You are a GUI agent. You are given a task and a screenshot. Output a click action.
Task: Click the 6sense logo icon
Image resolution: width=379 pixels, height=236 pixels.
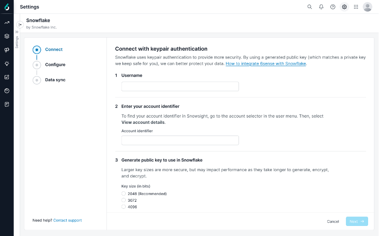[x=7, y=7]
